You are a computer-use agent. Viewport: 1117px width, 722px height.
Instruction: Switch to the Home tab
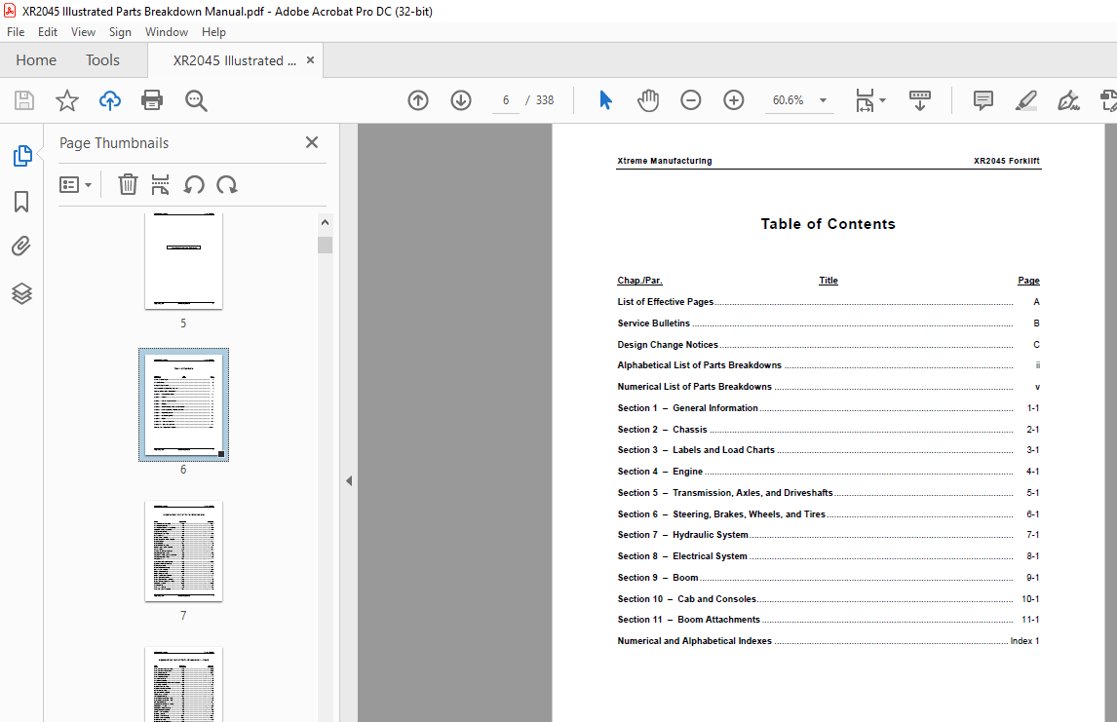[x=36, y=59]
